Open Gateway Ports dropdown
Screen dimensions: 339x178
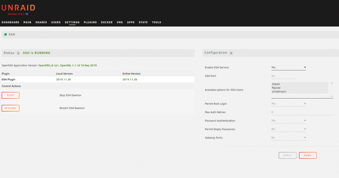[x=288, y=138]
